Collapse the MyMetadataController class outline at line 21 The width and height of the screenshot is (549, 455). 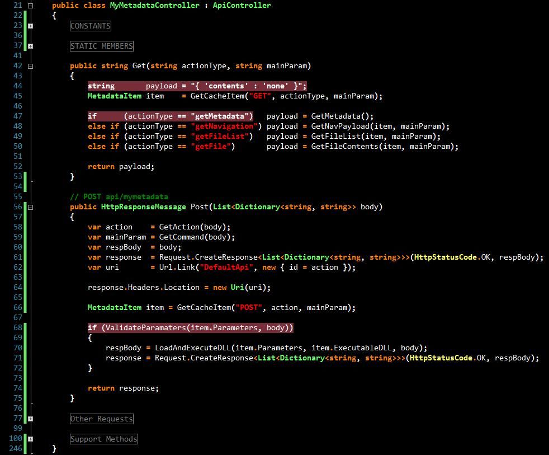[30, 6]
